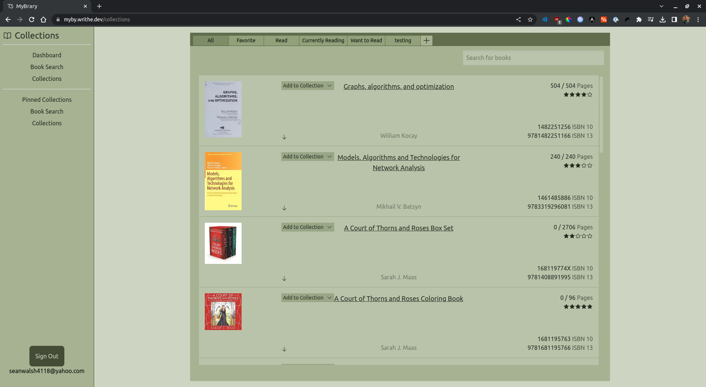
Task: Click the browser home icon
Action: click(43, 19)
